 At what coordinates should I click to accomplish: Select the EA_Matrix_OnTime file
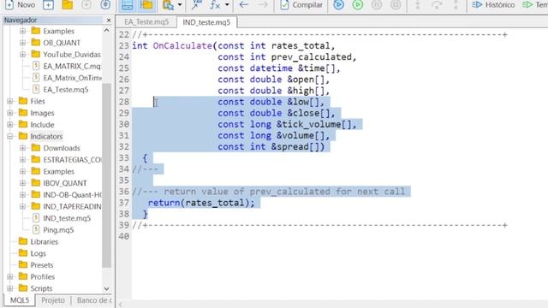(72, 78)
